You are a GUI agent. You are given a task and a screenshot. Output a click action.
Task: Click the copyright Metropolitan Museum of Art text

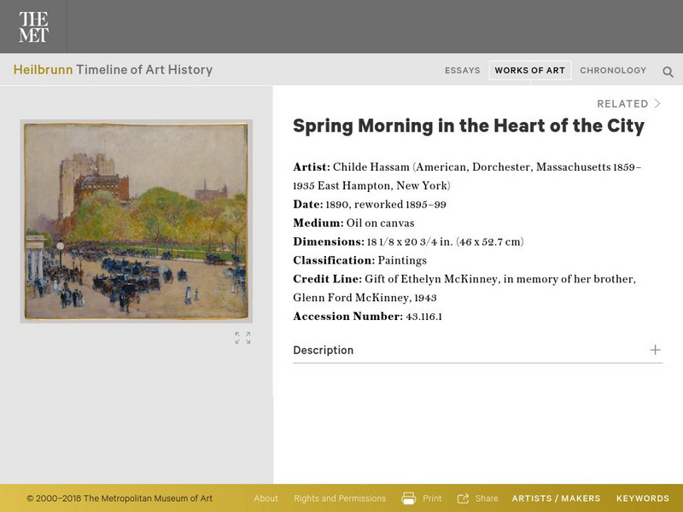(120, 498)
